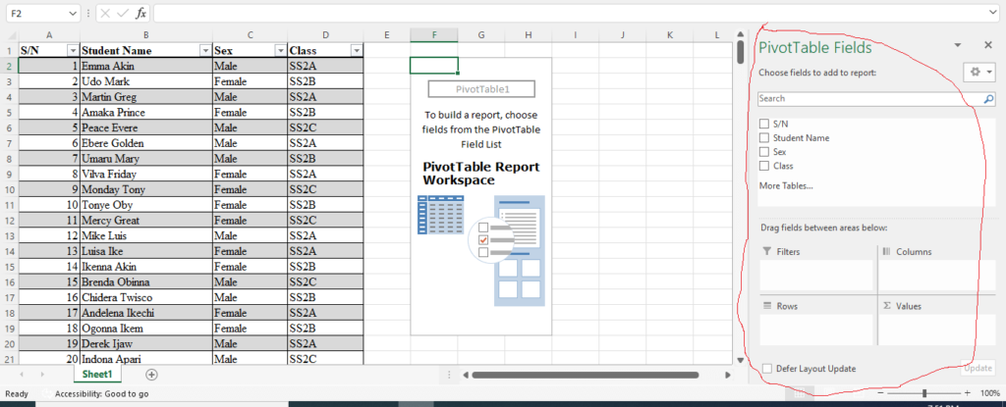
Task: Open the Class column filter dropdown
Action: click(x=356, y=51)
